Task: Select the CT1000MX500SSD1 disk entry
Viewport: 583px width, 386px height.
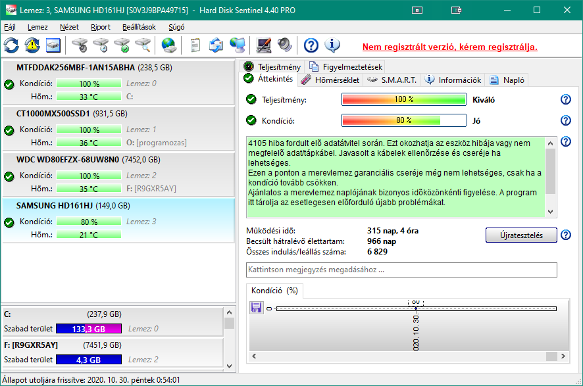Action: point(118,128)
